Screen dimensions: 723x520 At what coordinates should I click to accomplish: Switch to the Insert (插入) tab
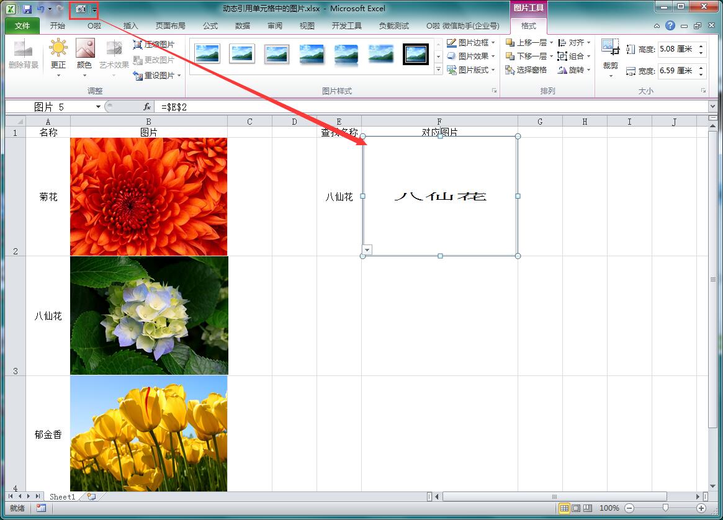(130, 26)
